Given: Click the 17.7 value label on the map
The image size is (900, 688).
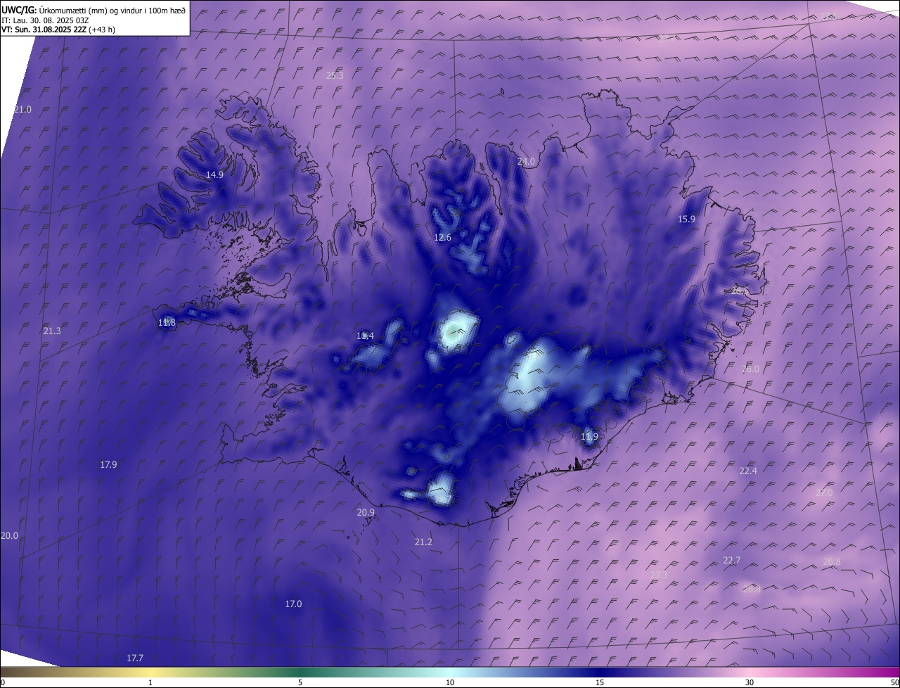Looking at the screenshot, I should tap(135, 658).
